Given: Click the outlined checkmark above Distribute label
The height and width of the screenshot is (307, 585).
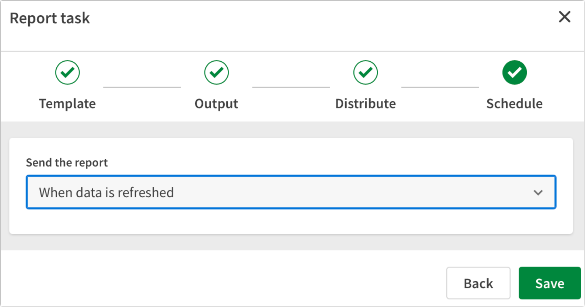Looking at the screenshot, I should click(x=365, y=72).
